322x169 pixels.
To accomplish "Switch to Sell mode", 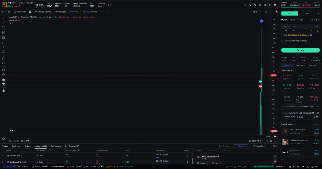I will 307,13.
